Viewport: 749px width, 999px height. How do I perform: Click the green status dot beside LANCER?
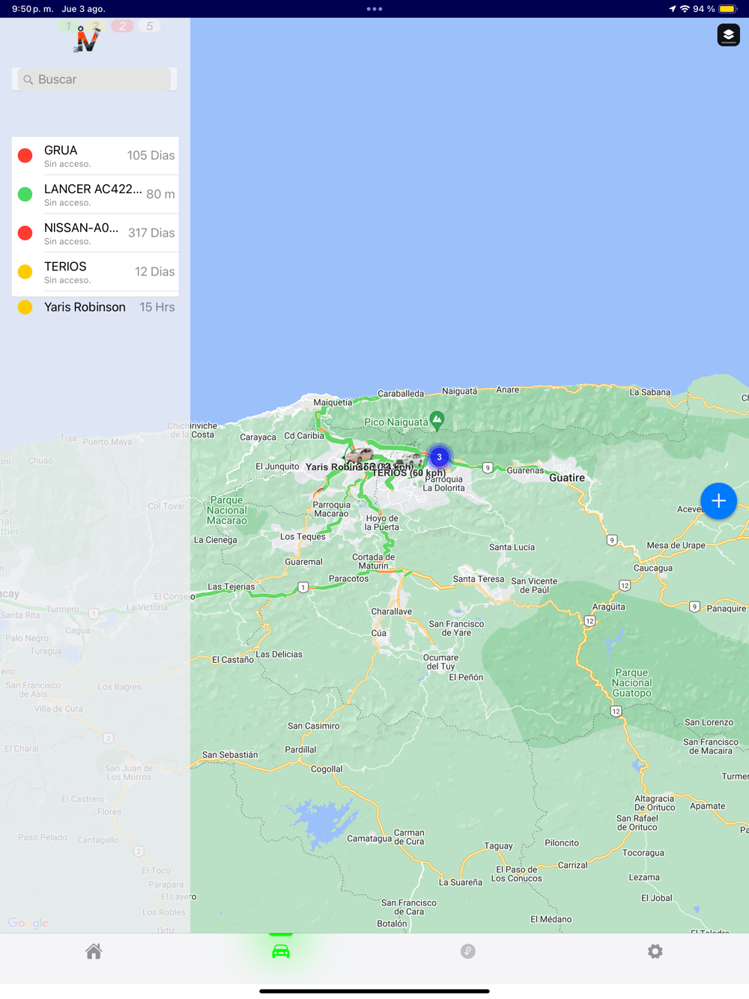[25, 195]
